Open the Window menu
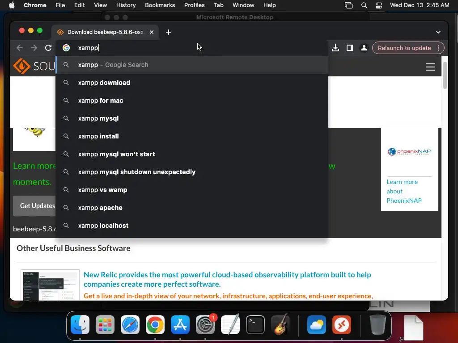This screenshot has height=343, width=458. click(243, 5)
